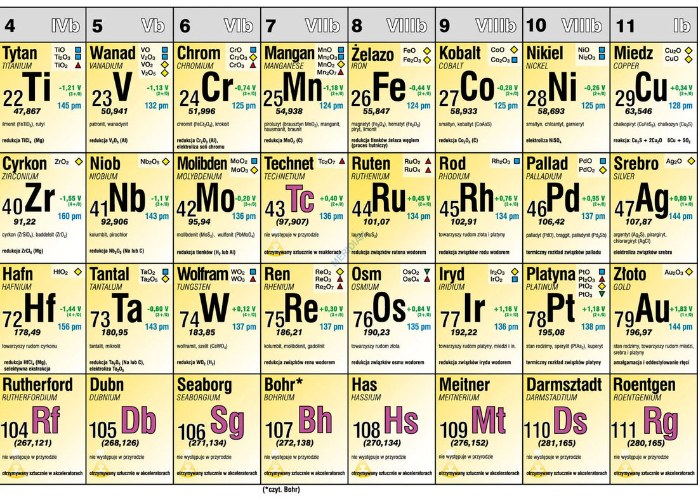This screenshot has width=698, height=498.
Task: Click the red triangle next to WO₃
Action: pos(253,279)
